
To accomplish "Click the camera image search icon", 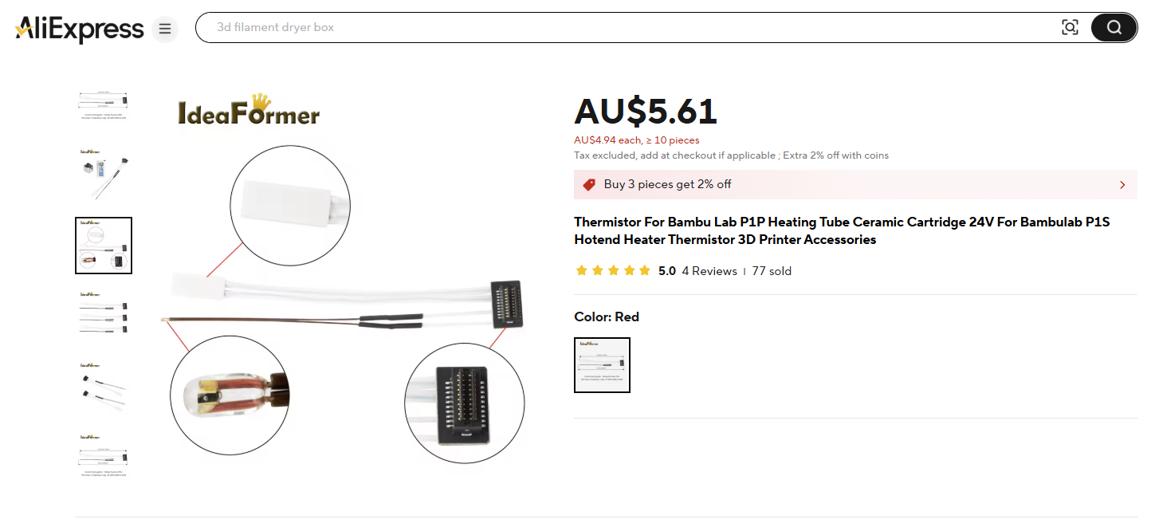I will pos(1070,27).
